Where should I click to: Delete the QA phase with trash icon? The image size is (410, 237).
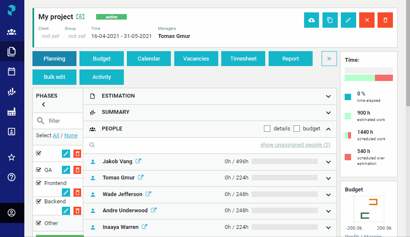pyautogui.click(x=77, y=170)
